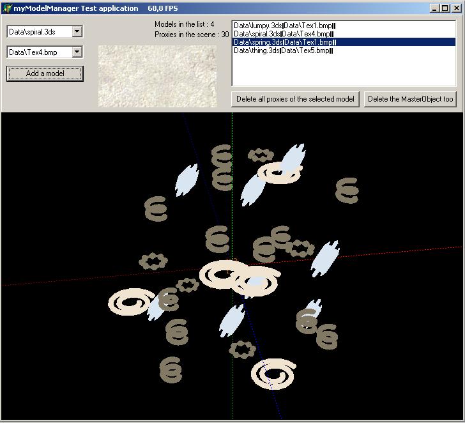Select the Data\thing.3ds list entry

(344, 50)
